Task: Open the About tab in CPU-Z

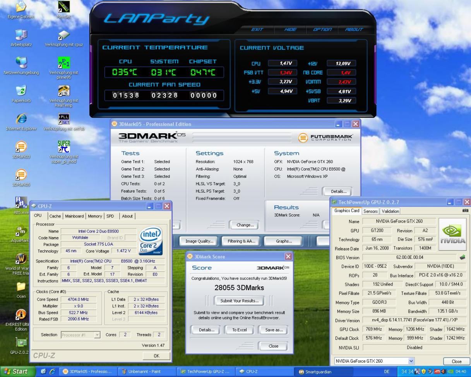Action: (x=127, y=216)
